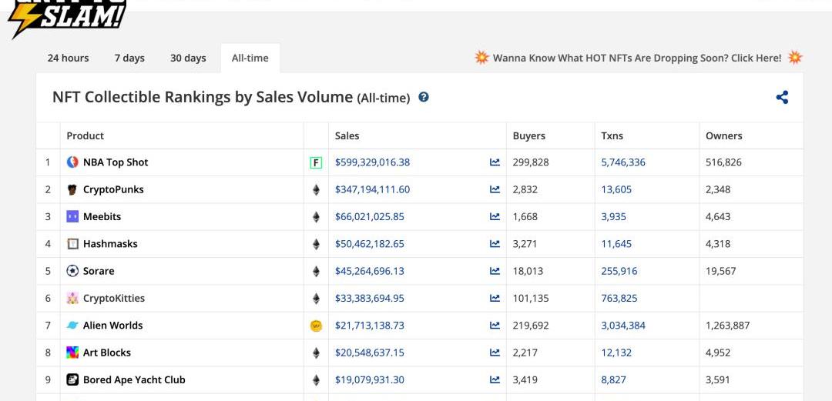Click the Bored Ape Yacht Club logo icon
Image resolution: width=832 pixels, height=401 pixels.
click(x=72, y=379)
